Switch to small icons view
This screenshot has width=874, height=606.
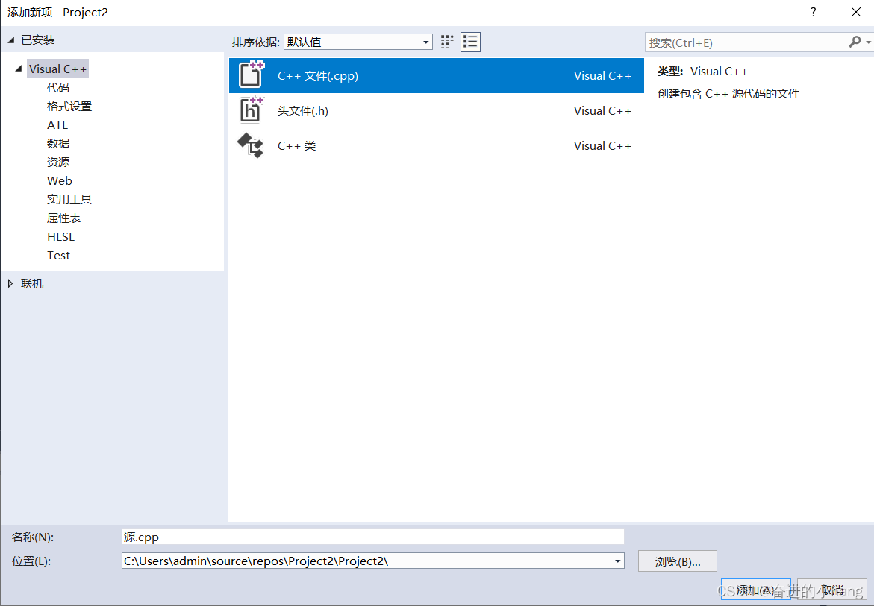[447, 42]
